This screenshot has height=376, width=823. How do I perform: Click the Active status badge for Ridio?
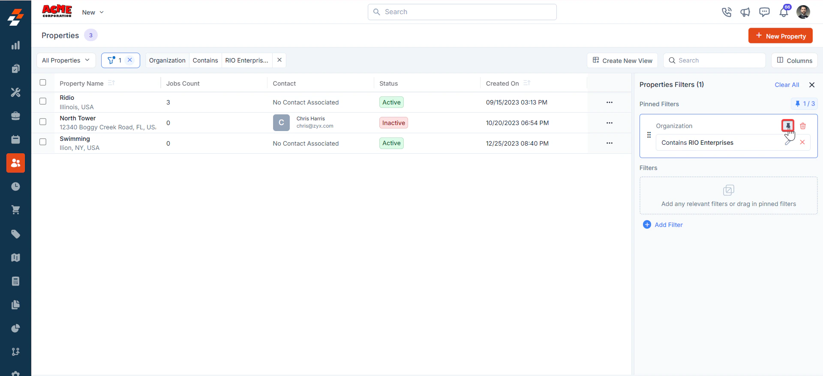click(391, 102)
